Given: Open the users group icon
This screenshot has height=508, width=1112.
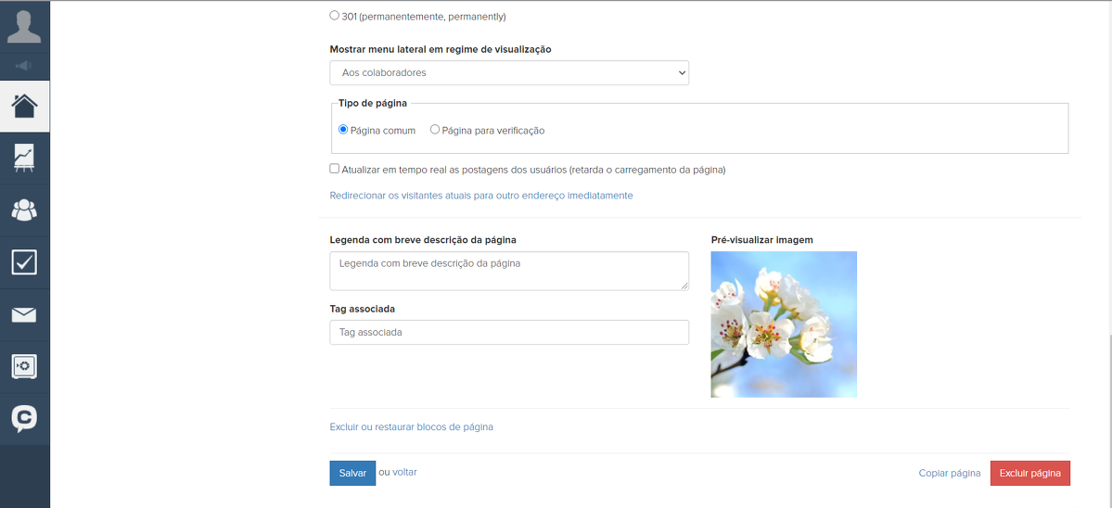Looking at the screenshot, I should tap(24, 210).
